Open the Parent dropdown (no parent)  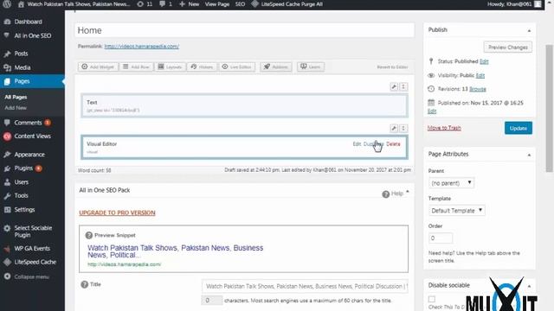click(451, 183)
